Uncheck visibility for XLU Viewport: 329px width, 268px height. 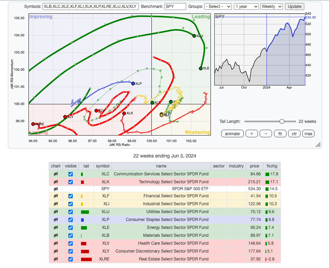click(70, 212)
